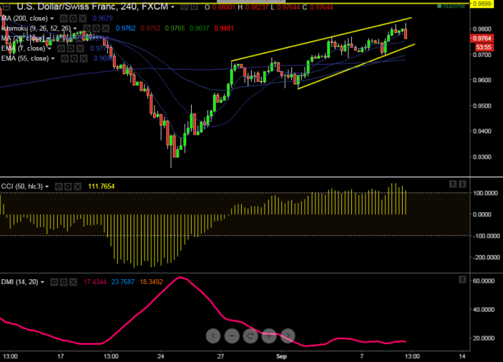Reset chart view with the circular arrow
This screenshot has height=362, width=503.
(250, 336)
